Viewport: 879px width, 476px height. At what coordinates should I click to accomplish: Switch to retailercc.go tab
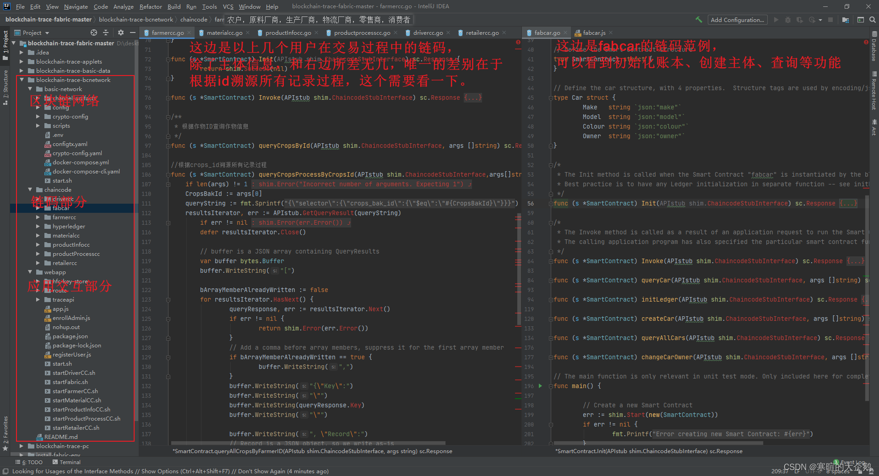point(482,32)
